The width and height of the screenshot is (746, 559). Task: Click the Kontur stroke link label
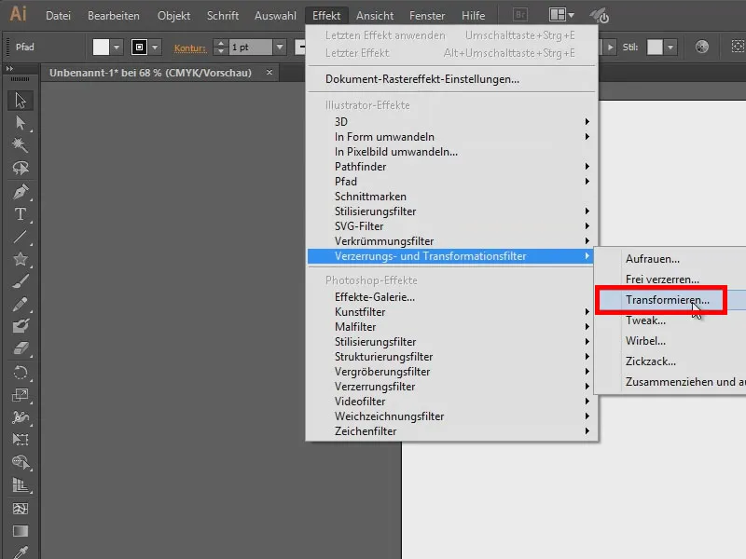tap(190, 48)
